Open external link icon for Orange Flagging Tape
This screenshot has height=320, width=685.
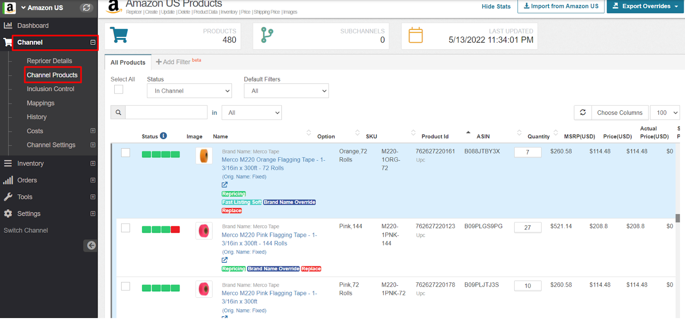(225, 185)
